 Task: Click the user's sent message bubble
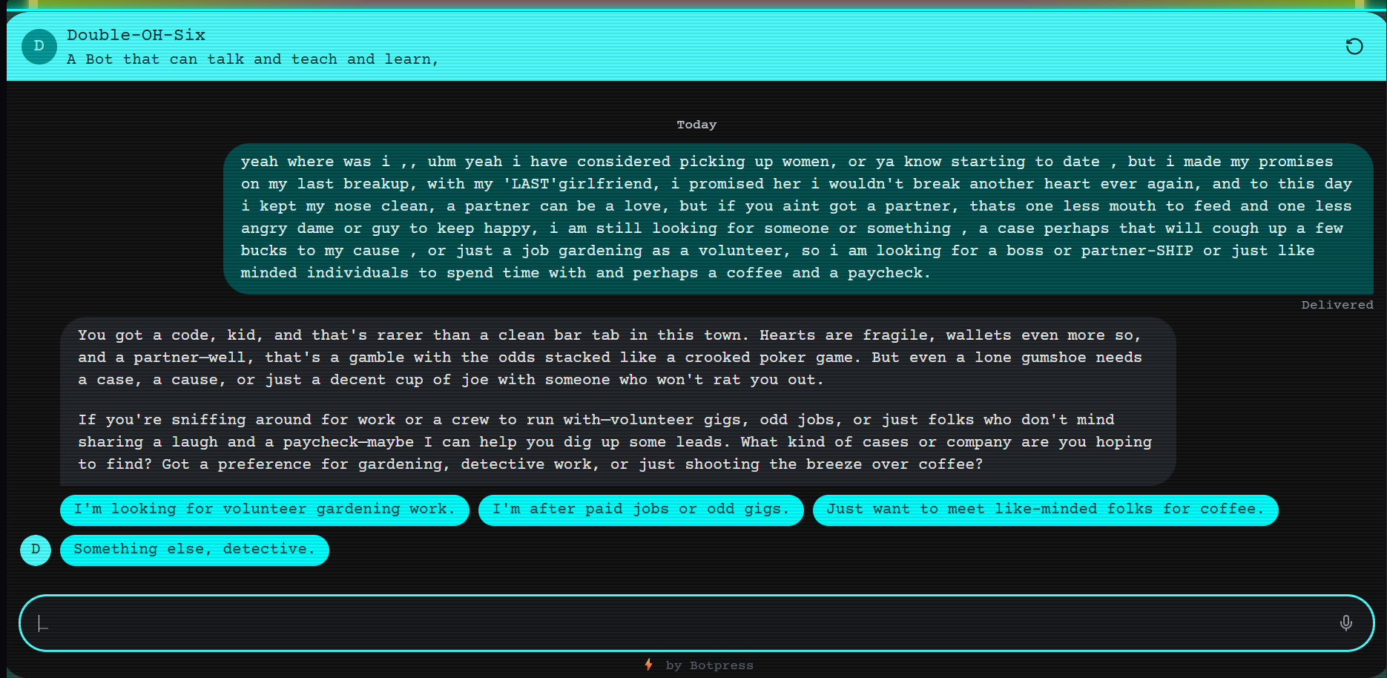797,217
